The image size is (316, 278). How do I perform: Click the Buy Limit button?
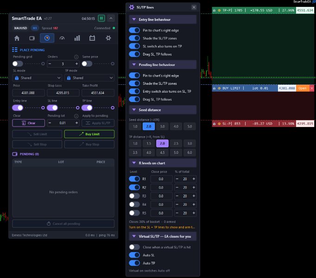point(89,134)
